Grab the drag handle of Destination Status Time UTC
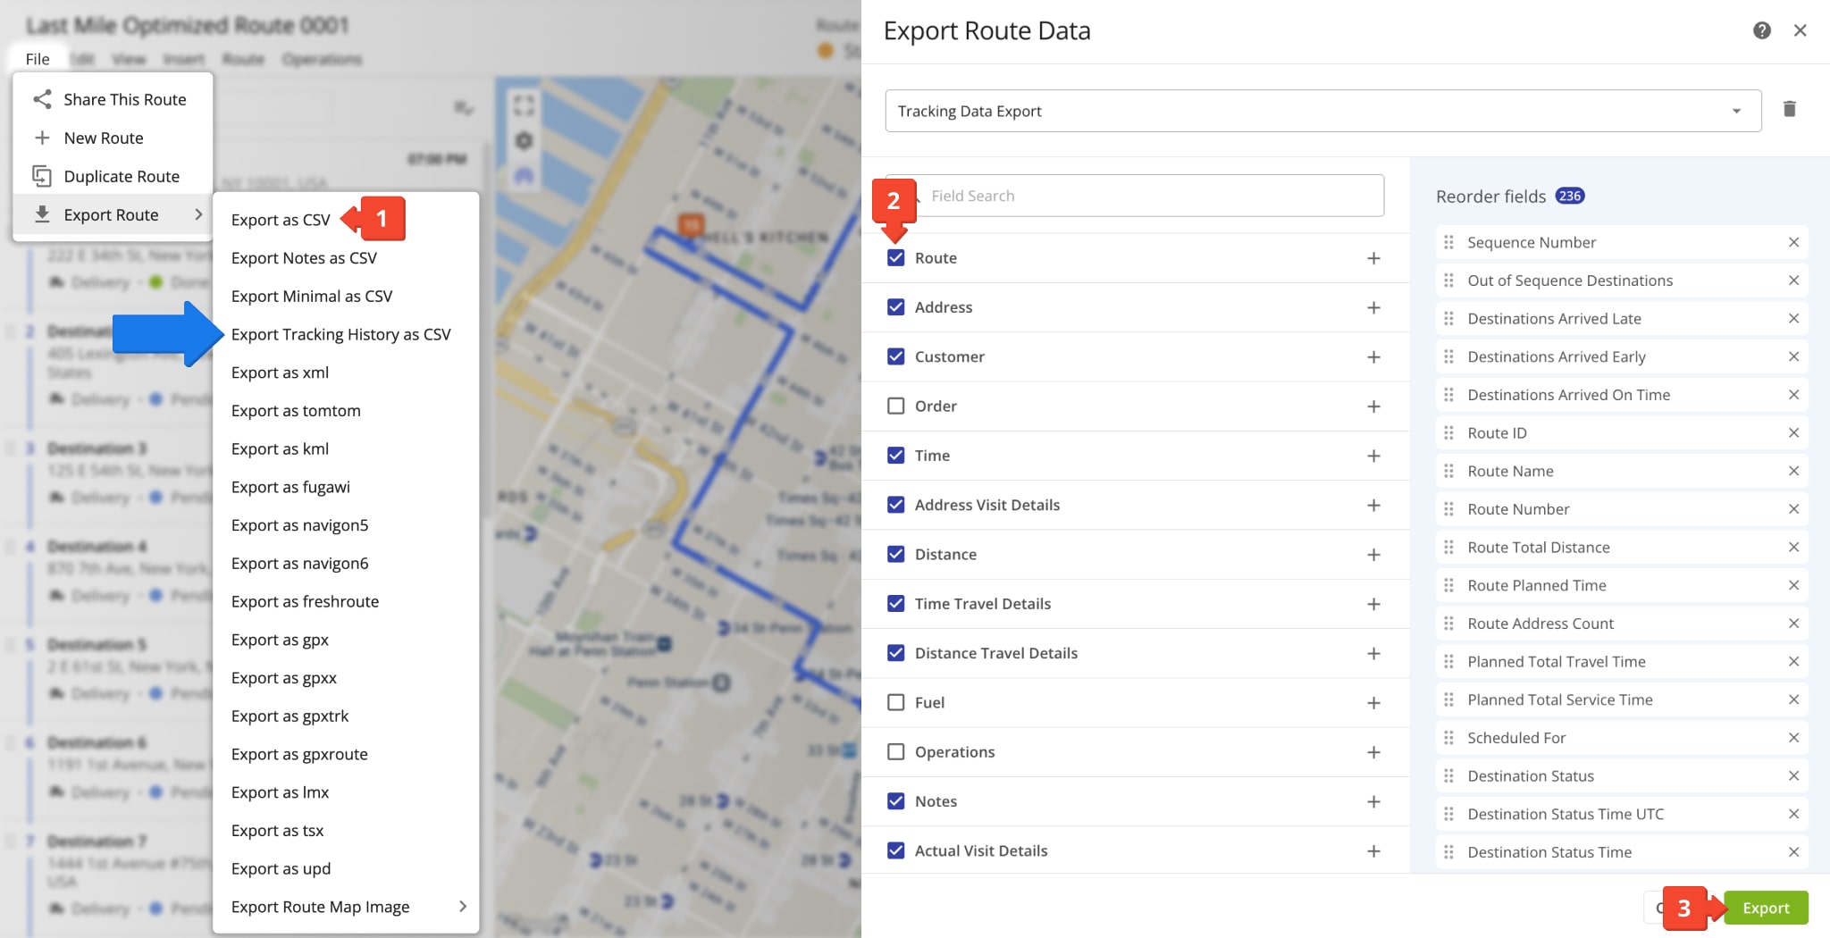This screenshot has height=938, width=1830. click(1448, 814)
